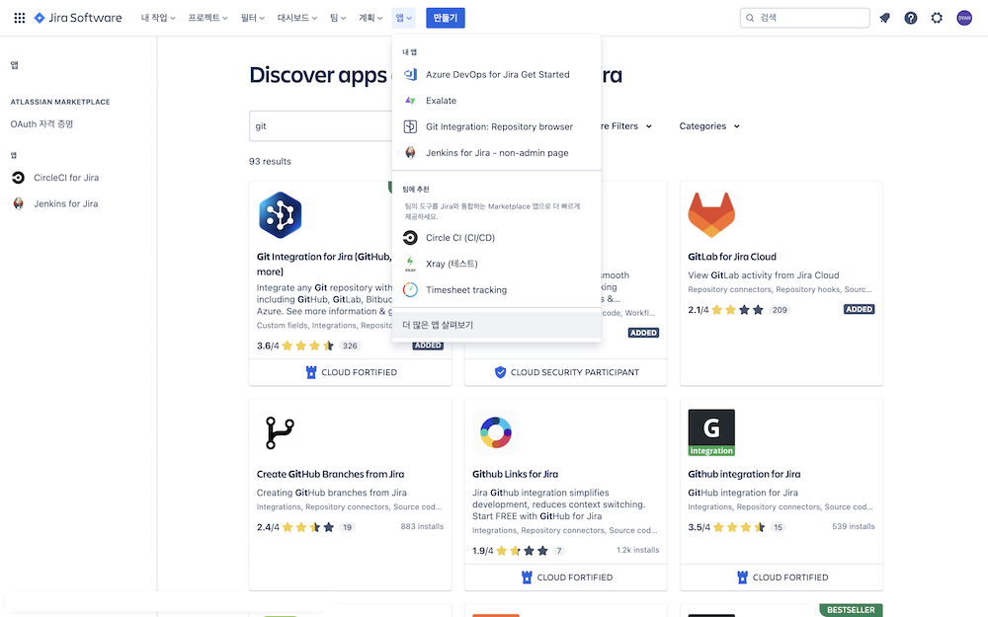Open the help question mark icon
The width and height of the screenshot is (988, 617).
[x=911, y=18]
